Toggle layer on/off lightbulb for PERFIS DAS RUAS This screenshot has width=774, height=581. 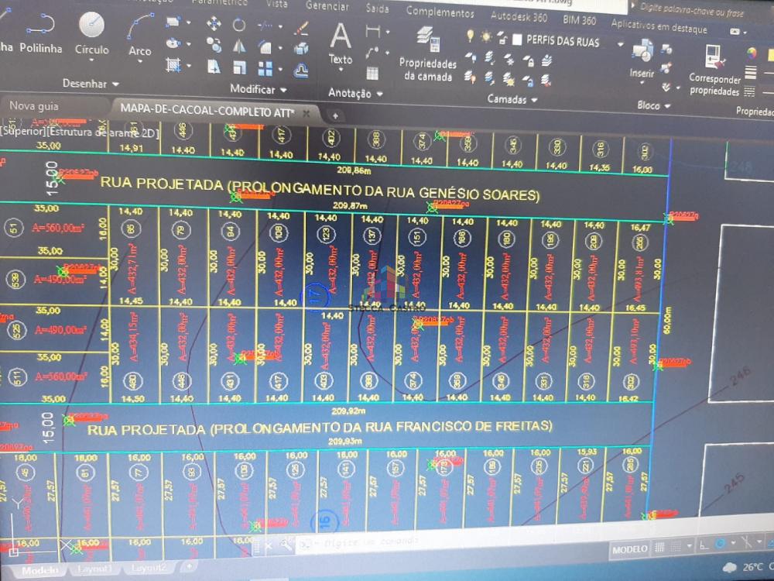[x=471, y=36]
